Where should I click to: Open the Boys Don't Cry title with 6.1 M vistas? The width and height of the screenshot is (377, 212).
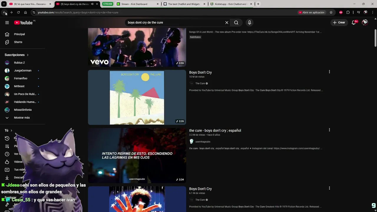[x=200, y=189]
